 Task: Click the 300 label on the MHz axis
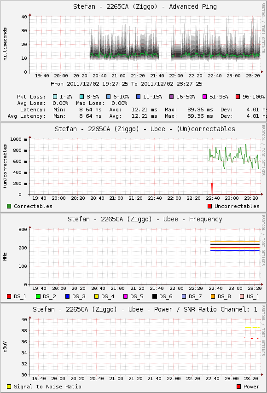pyautogui.click(x=23, y=230)
